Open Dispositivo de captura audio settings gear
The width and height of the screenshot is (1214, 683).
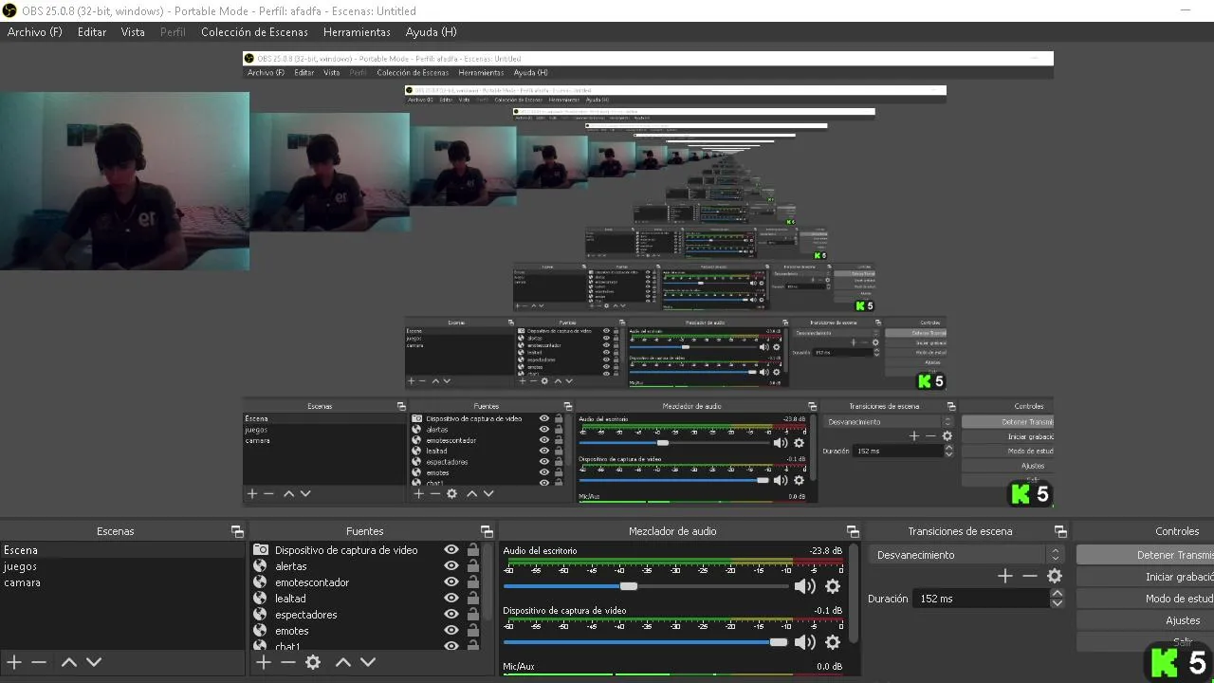[x=833, y=642]
